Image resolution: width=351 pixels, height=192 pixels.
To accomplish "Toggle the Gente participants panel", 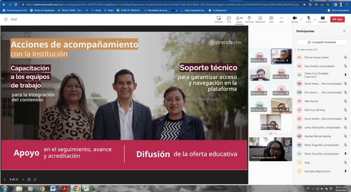I will coord(239,19).
